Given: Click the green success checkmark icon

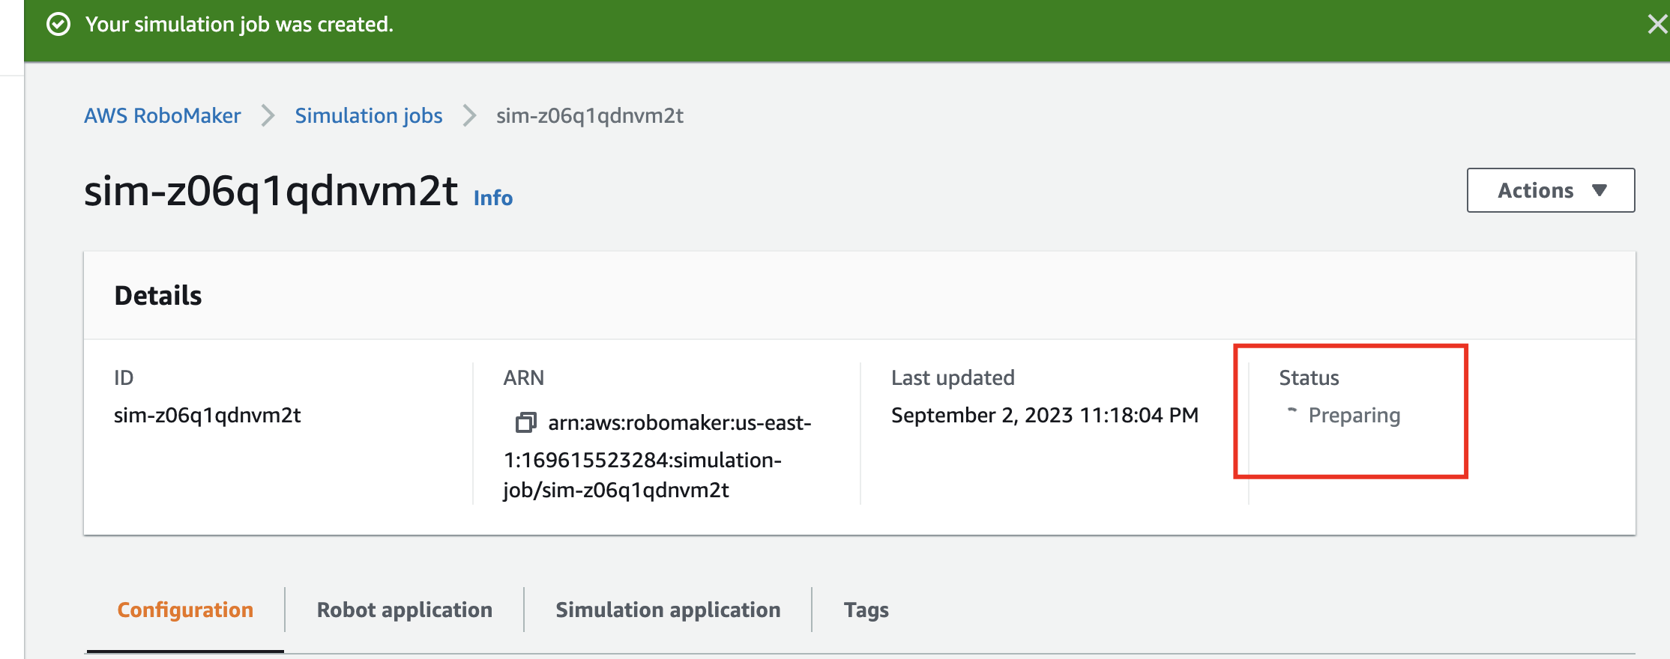Looking at the screenshot, I should (58, 25).
